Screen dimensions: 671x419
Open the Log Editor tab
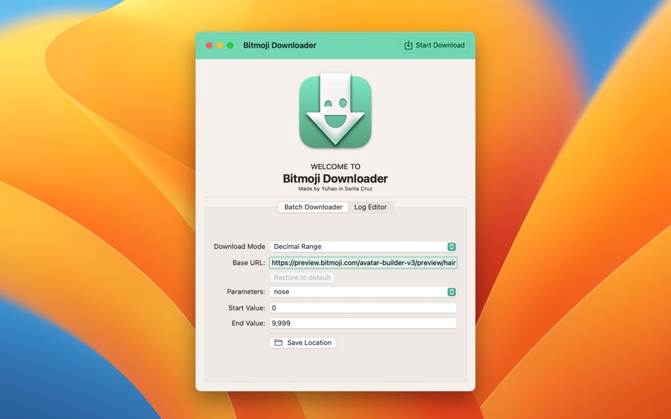tap(371, 207)
